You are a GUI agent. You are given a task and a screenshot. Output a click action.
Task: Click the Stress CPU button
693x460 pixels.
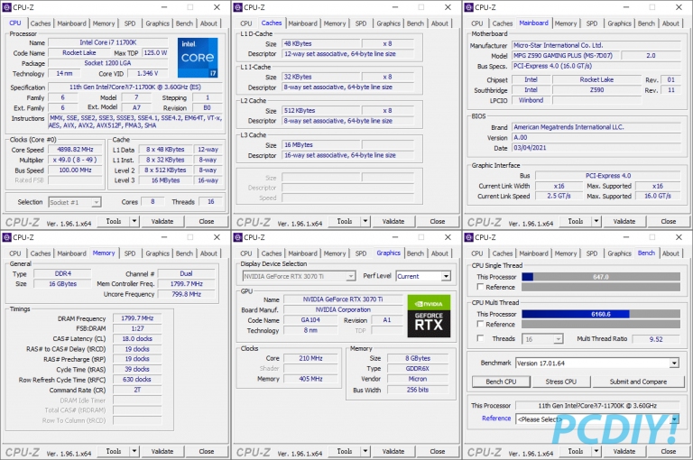coord(560,382)
